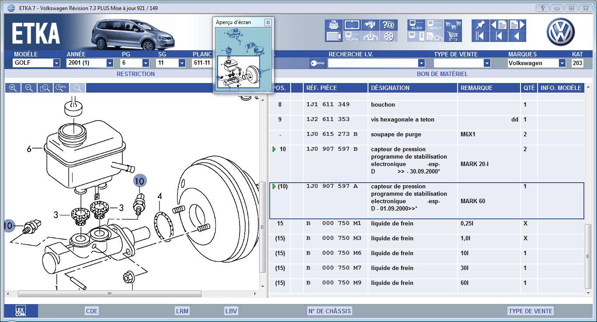Image resolution: width=597 pixels, height=322 pixels.
Task: Zoom in on the parts diagram
Action: point(13,88)
